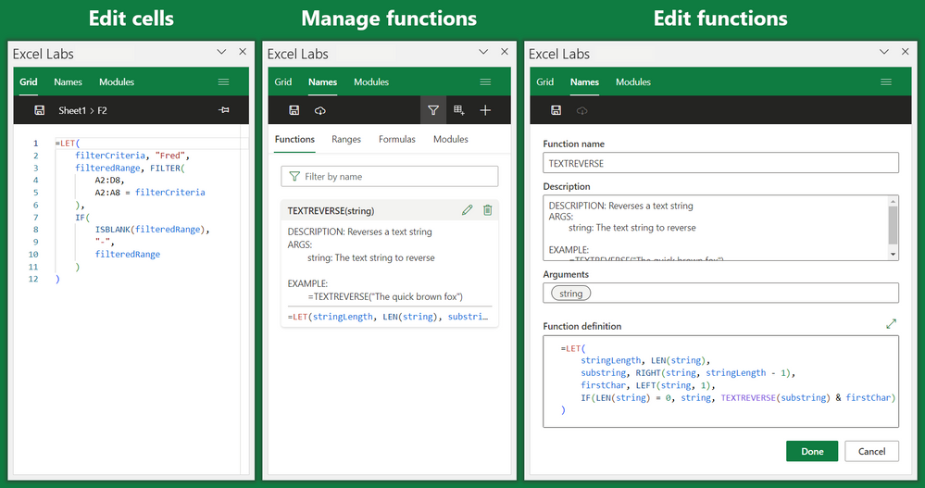Click the save icon in the Edit functions panel

[556, 110]
